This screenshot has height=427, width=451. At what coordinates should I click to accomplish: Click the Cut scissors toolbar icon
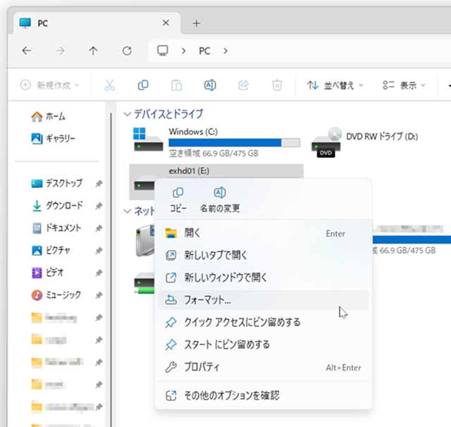tap(110, 85)
